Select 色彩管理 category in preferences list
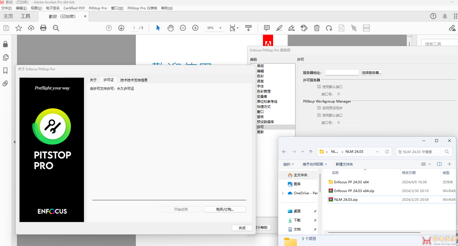 tap(264, 92)
